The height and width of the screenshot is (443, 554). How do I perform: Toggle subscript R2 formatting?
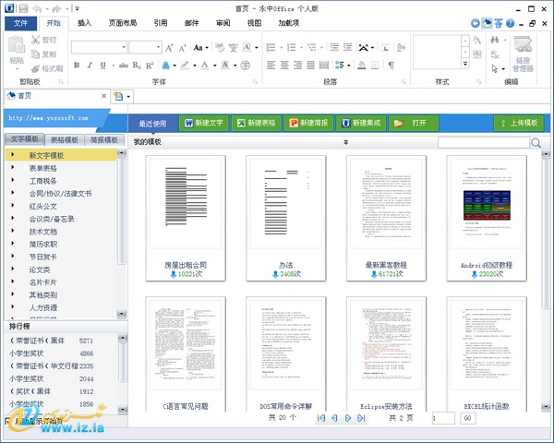pyautogui.click(x=137, y=65)
